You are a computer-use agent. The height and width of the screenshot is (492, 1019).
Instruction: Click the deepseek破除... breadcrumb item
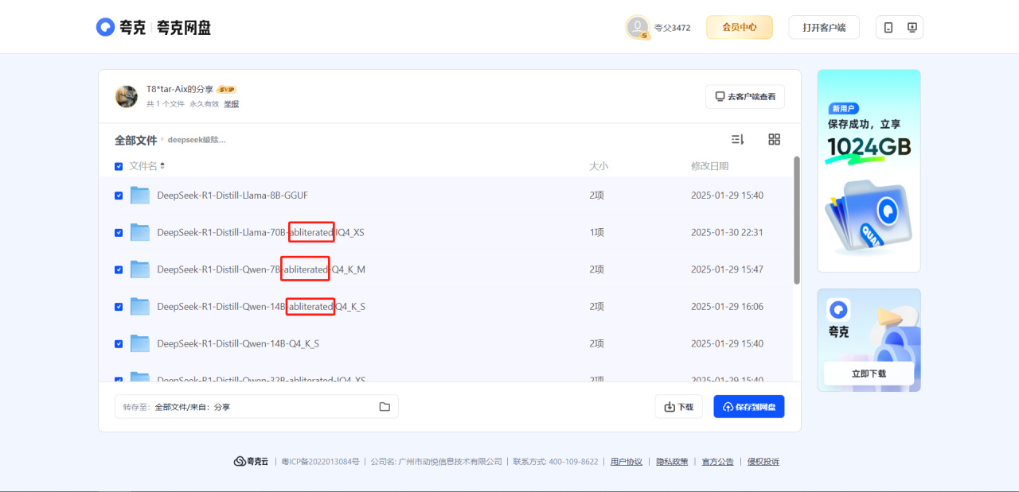(x=197, y=140)
